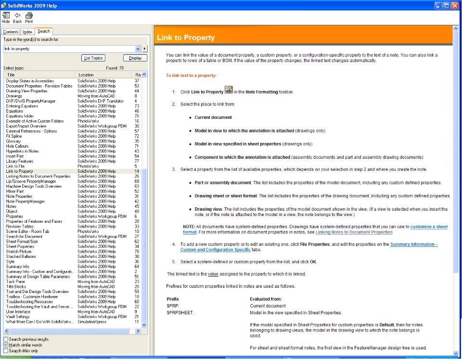The image size is (462, 359).
Task: Click the SolidWorks Help title bar icon
Action: point(3,5)
